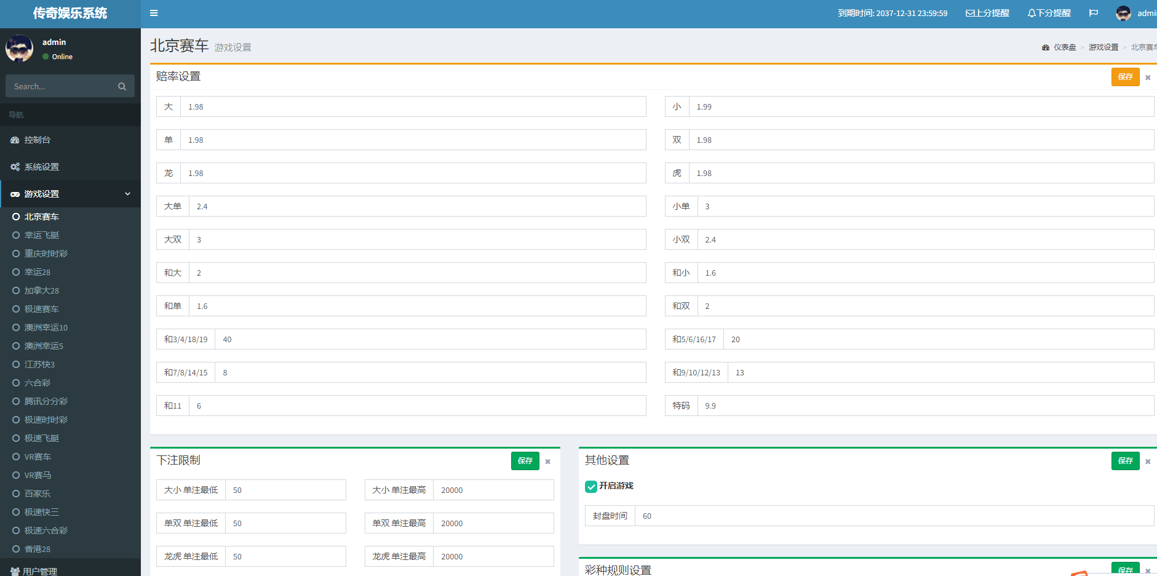The height and width of the screenshot is (576, 1157).
Task: Open the 系统设置 menu item
Action: point(70,167)
